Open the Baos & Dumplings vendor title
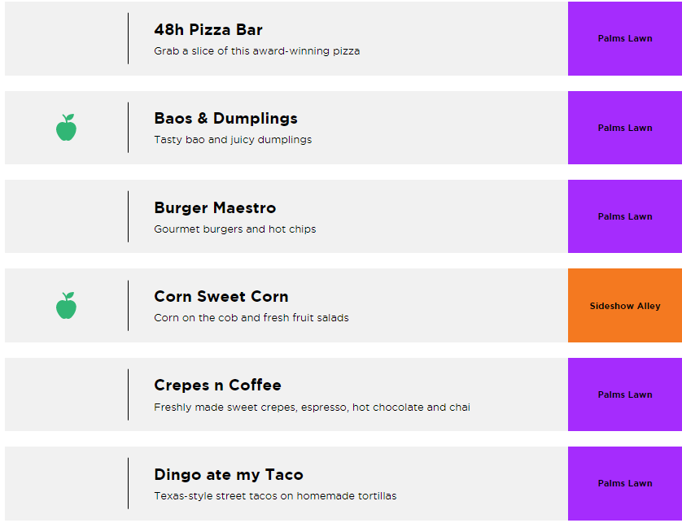 [x=225, y=119]
